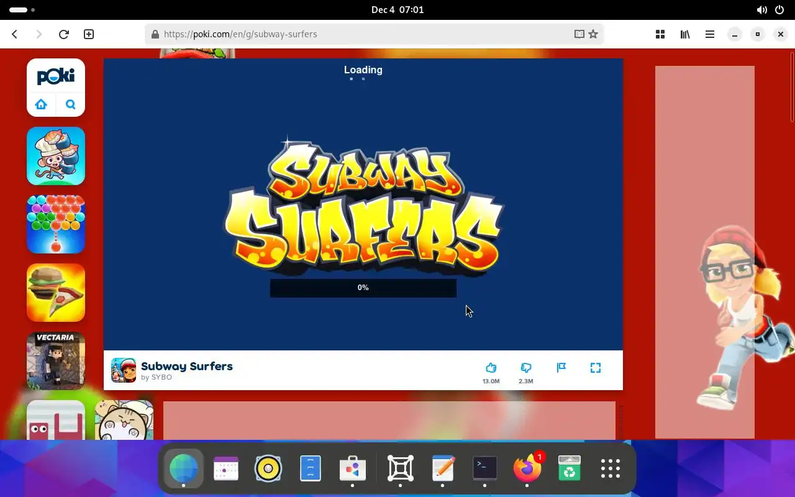The height and width of the screenshot is (497, 795).
Task: Reload the Subway Surfers page
Action: (x=63, y=34)
